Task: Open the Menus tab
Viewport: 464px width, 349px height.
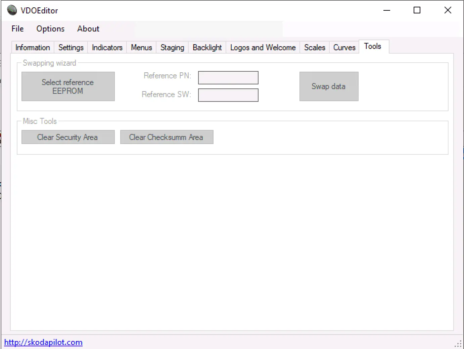Action: [x=141, y=48]
